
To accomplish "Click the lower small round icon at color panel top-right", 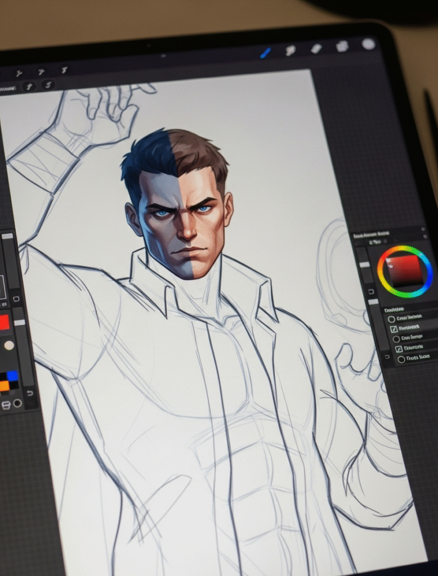I will [425, 237].
